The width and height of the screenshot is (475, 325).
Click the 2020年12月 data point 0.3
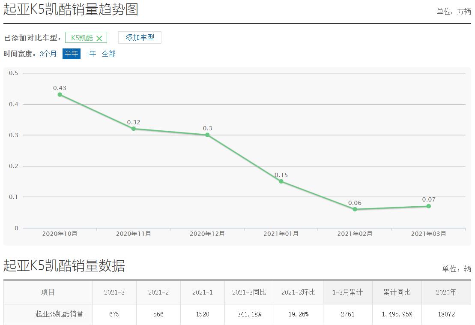click(x=207, y=135)
